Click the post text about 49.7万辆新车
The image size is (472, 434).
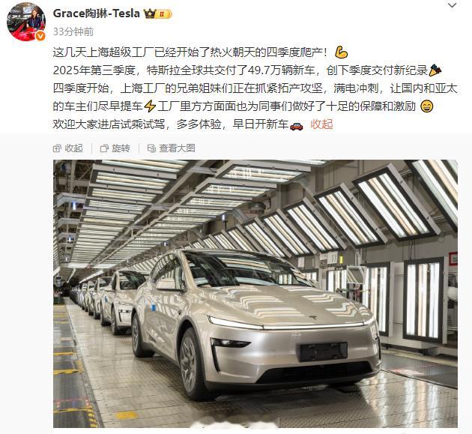click(240, 70)
